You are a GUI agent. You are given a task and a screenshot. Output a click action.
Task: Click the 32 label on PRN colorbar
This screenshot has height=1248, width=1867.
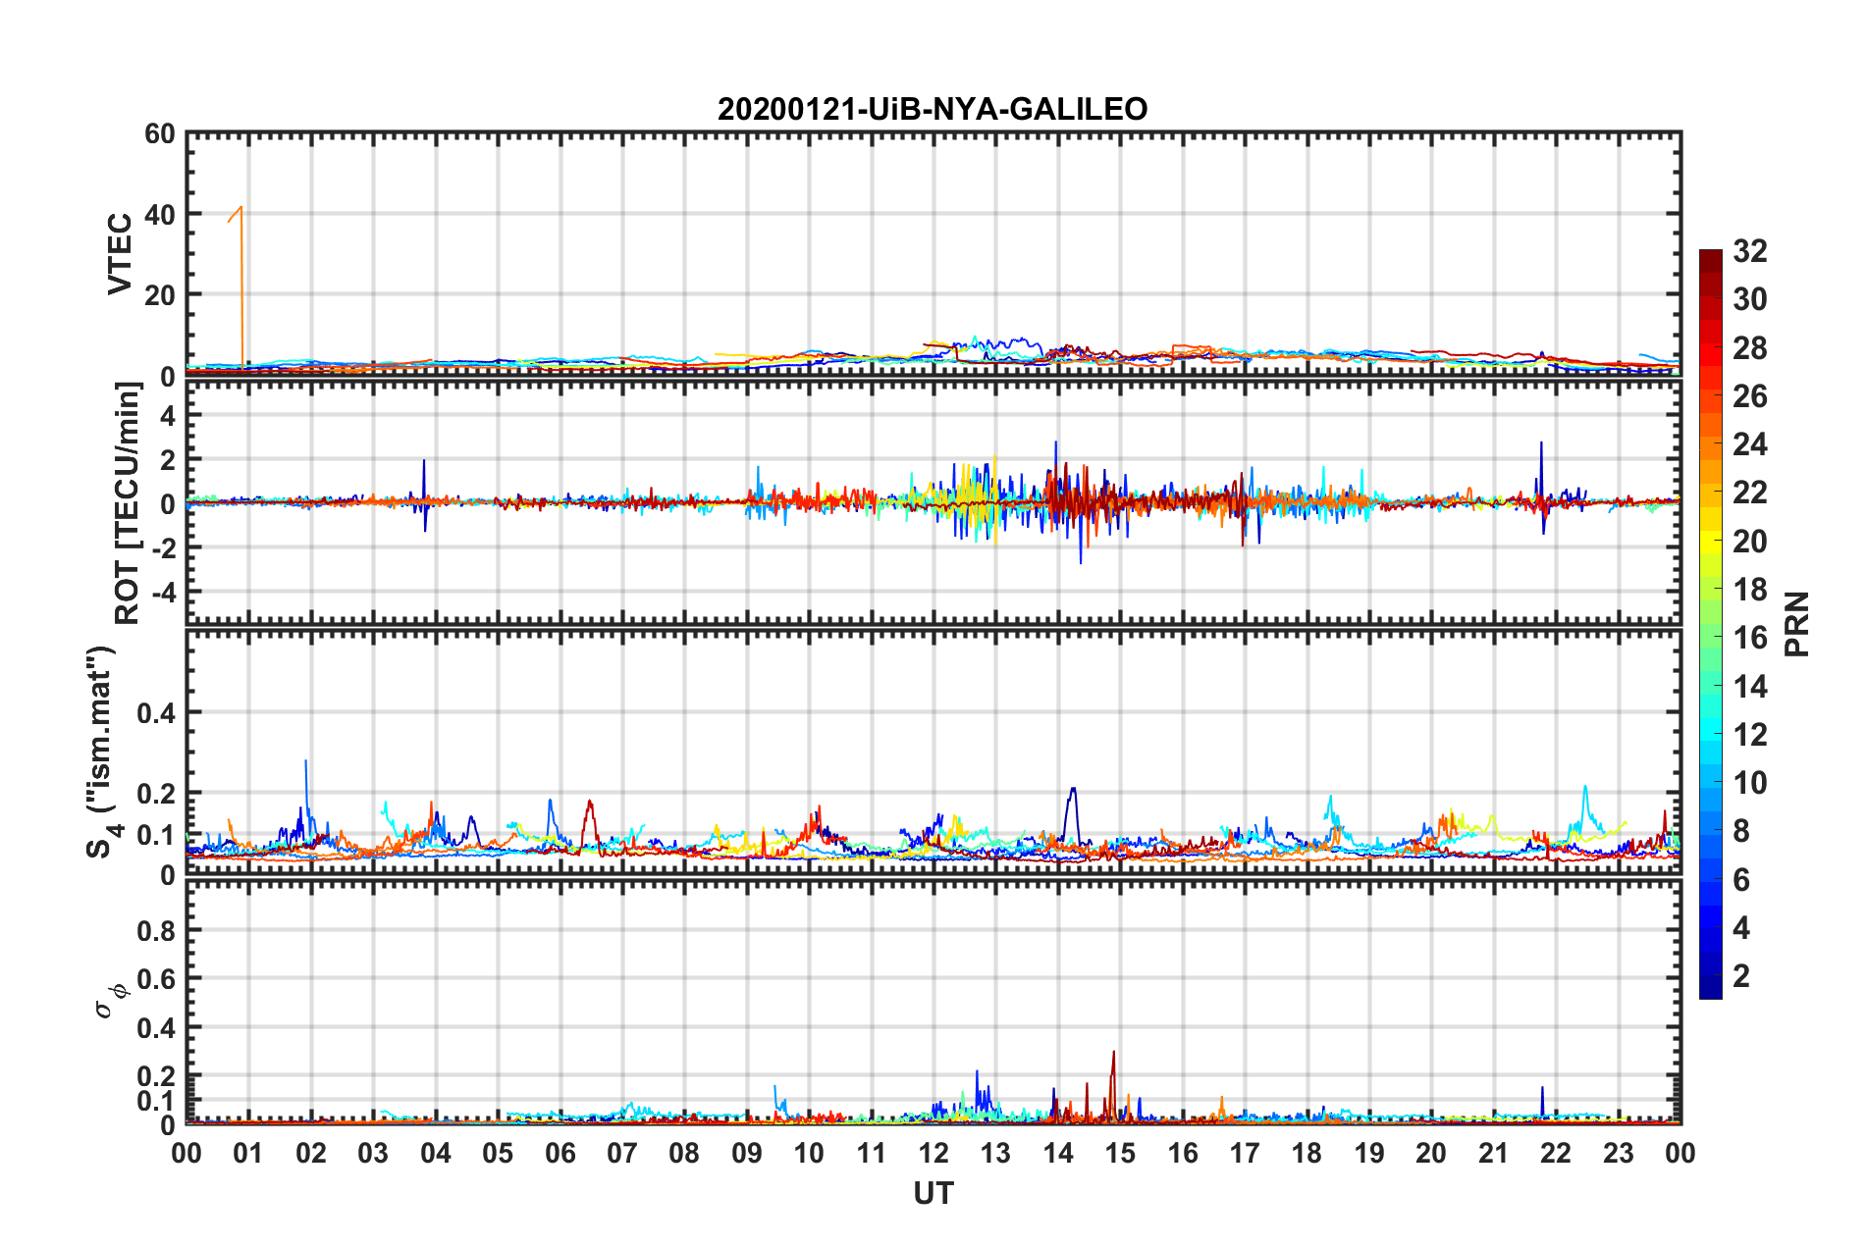pos(1749,251)
